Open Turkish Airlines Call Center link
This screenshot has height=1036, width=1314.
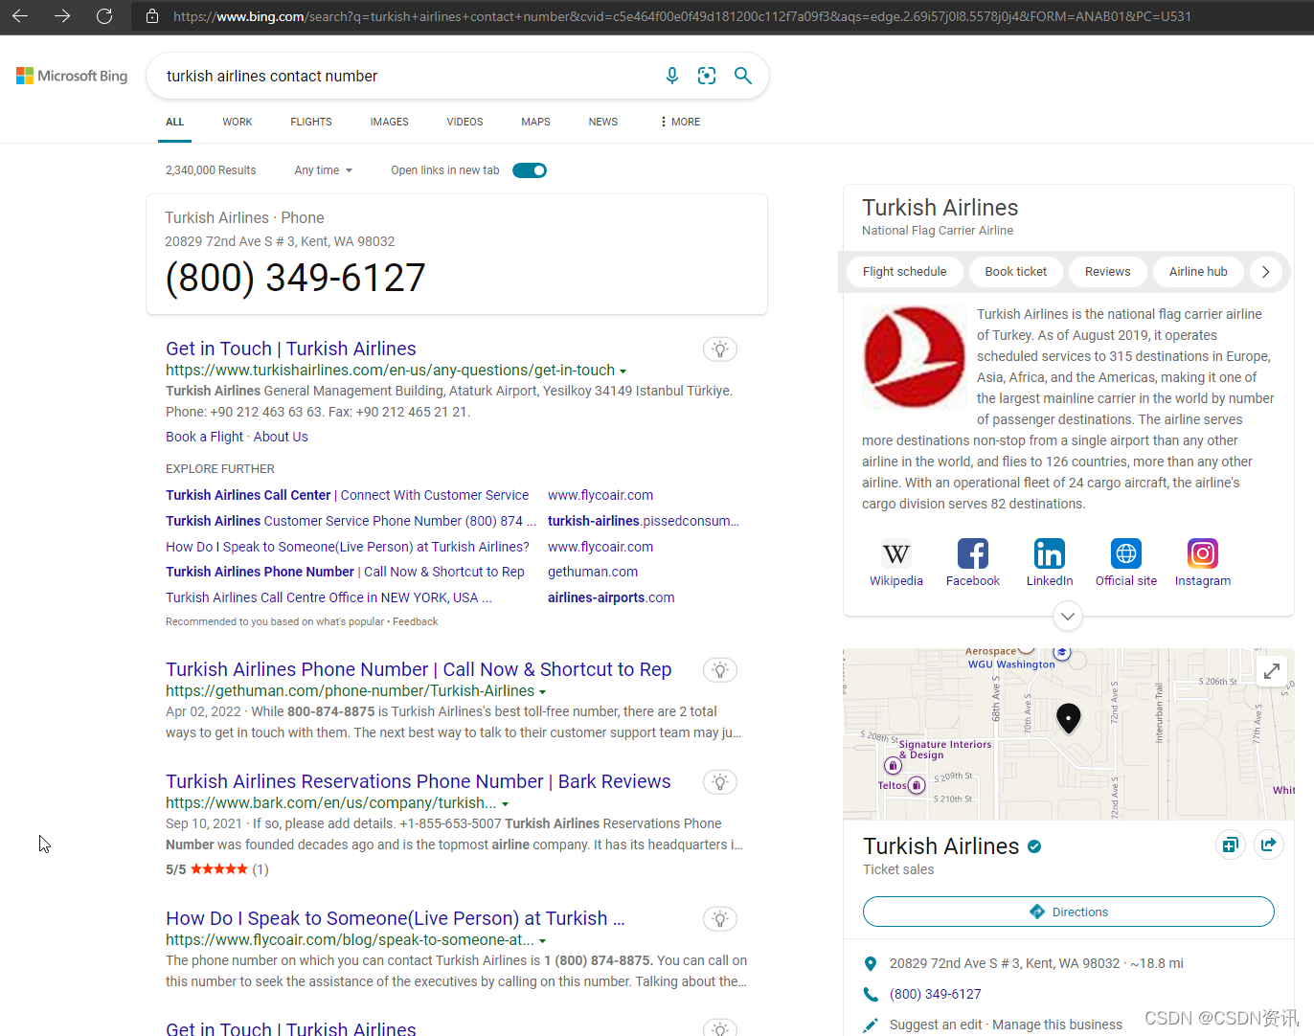(x=347, y=495)
